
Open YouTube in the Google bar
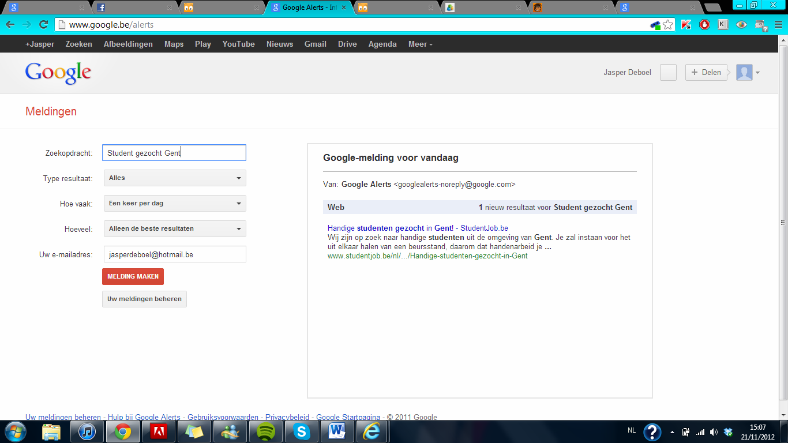[238, 44]
